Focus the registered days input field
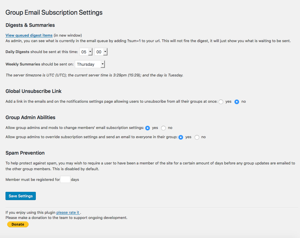The height and width of the screenshot is (238, 300). click(65, 179)
